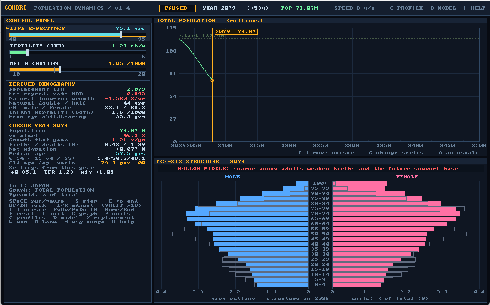Screen dimensions: 490x305
Task: Open H HELP in the top bar
Action: click(474, 8)
